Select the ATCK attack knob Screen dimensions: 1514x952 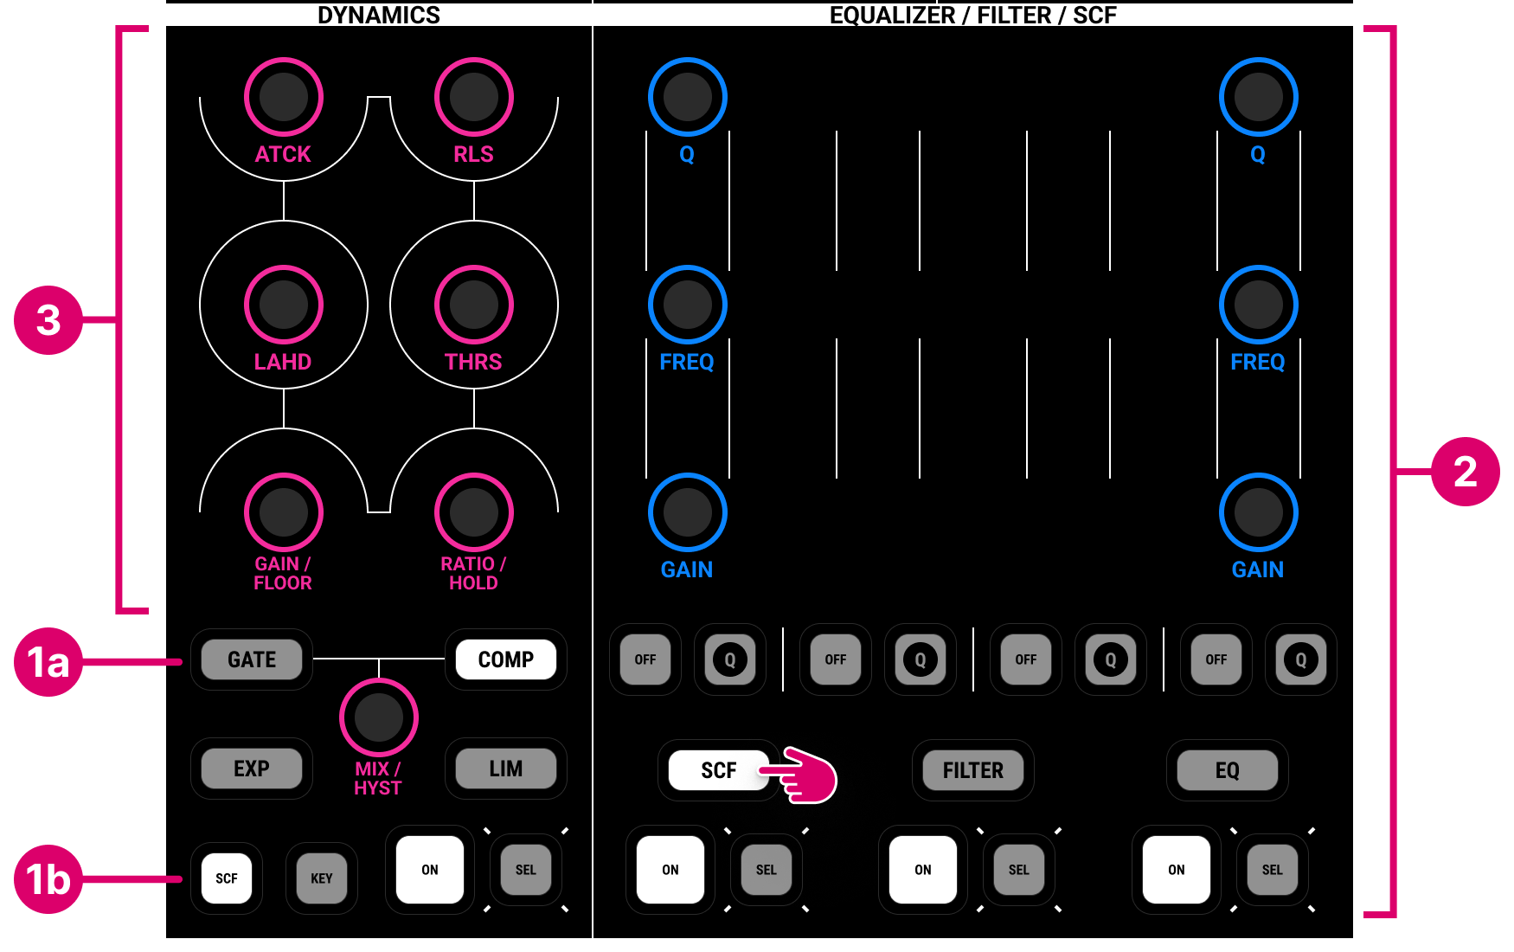[283, 97]
